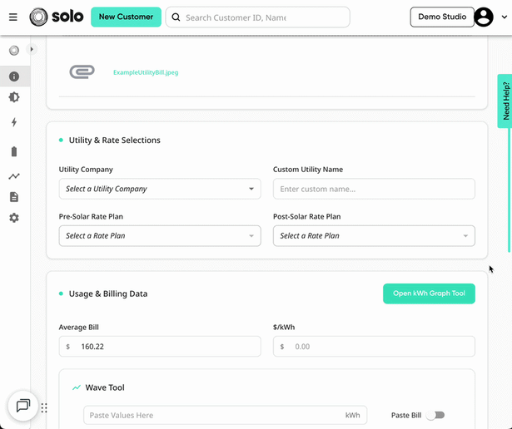512x429 pixels.
Task: Open the settings gear in sidebar
Action: (14, 218)
